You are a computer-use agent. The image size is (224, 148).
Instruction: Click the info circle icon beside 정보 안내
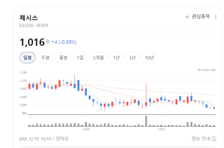[214, 139]
